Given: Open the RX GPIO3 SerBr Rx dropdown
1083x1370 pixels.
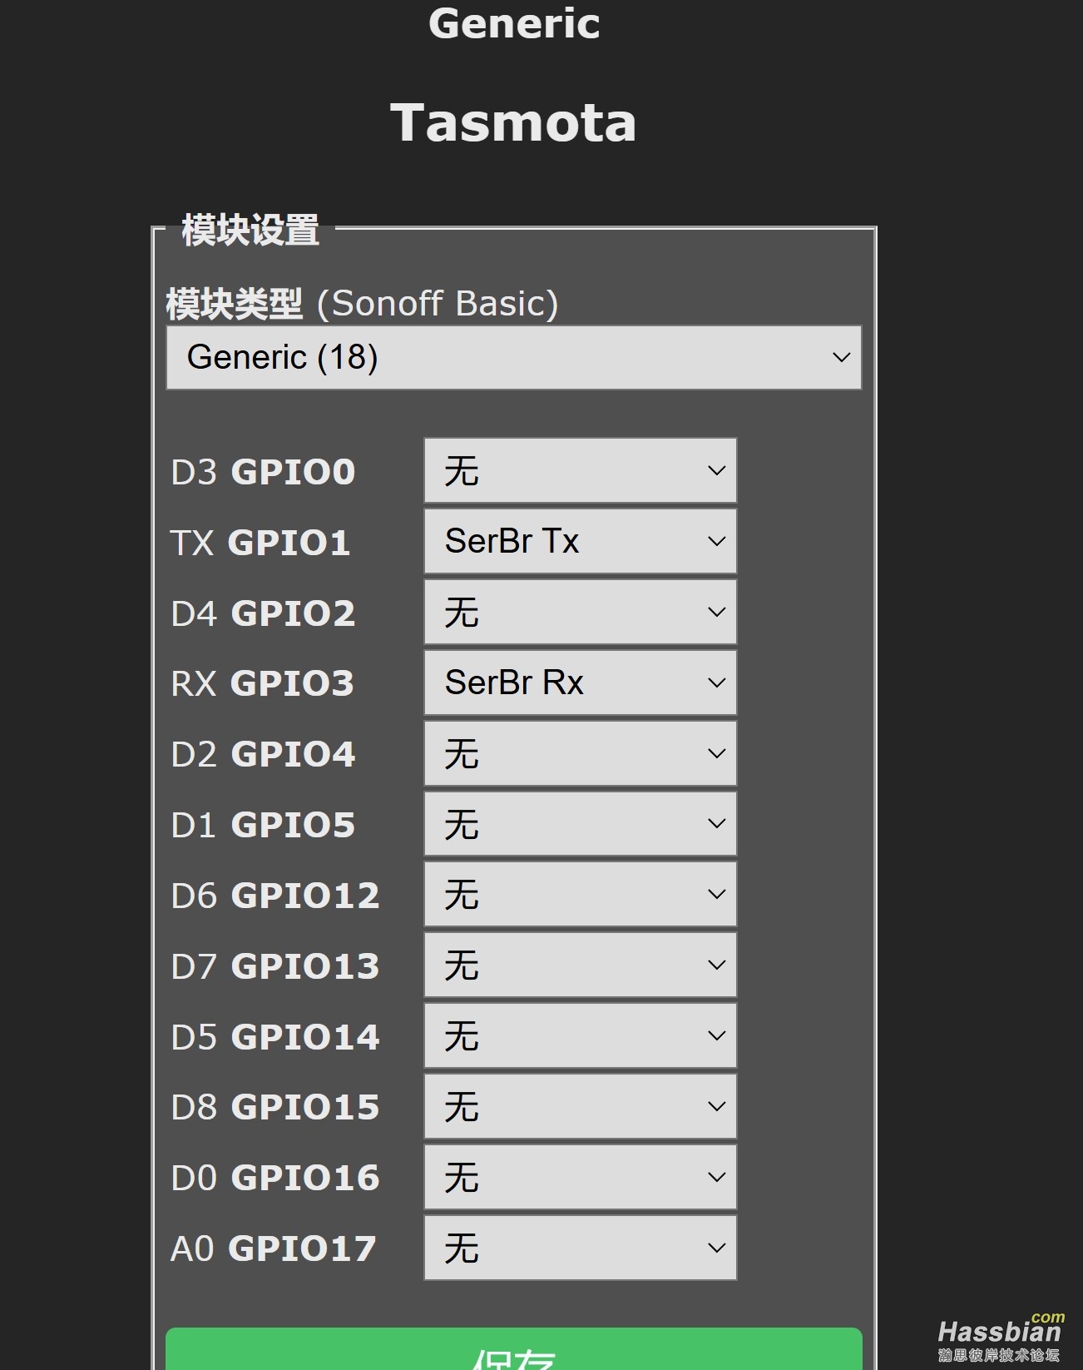Looking at the screenshot, I should coord(580,683).
